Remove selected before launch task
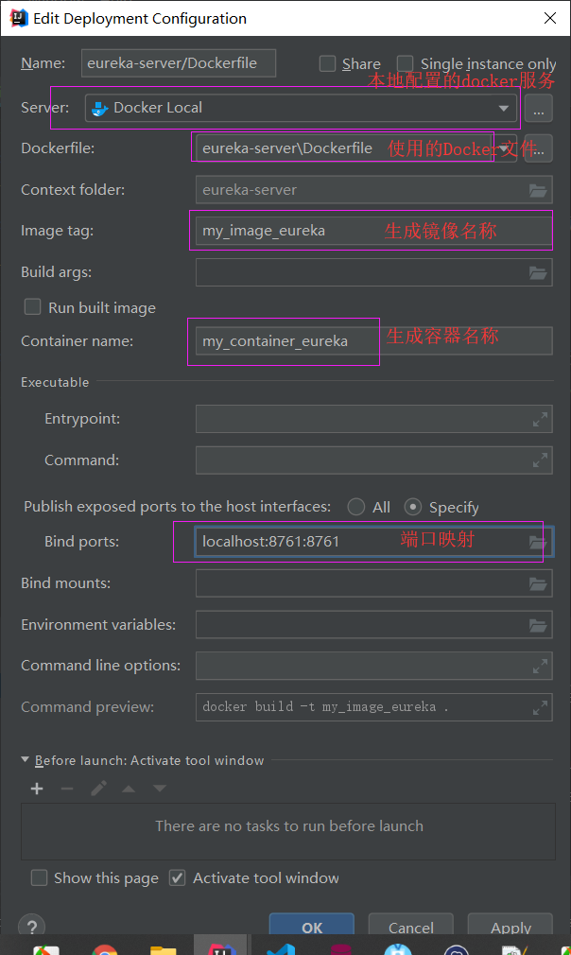Image resolution: width=571 pixels, height=955 pixels. pos(67,789)
